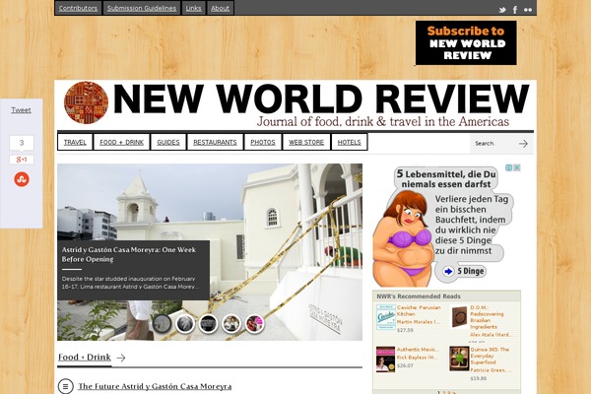Open the Links menu item

193,8
